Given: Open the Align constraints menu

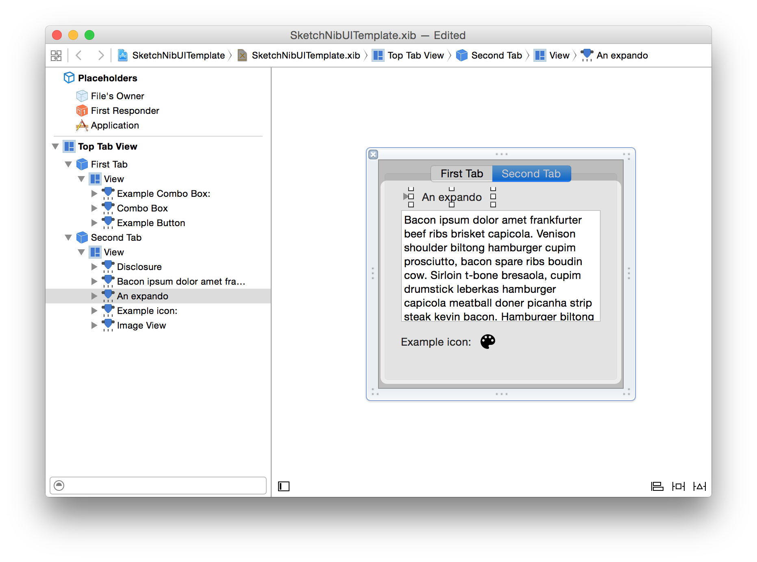Looking at the screenshot, I should 657,486.
